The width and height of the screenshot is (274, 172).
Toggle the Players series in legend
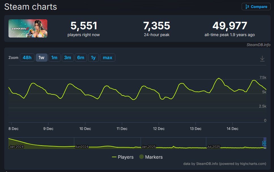coord(123,157)
